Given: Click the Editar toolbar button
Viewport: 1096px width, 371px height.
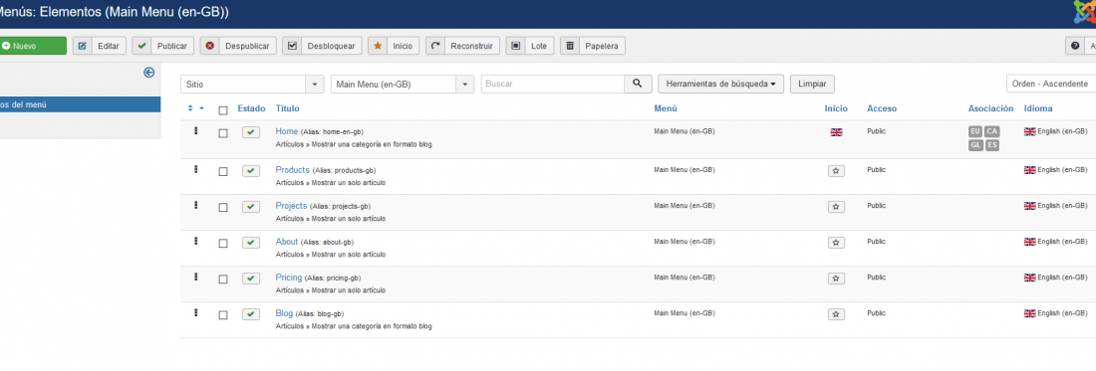Looking at the screenshot, I should pyautogui.click(x=100, y=46).
